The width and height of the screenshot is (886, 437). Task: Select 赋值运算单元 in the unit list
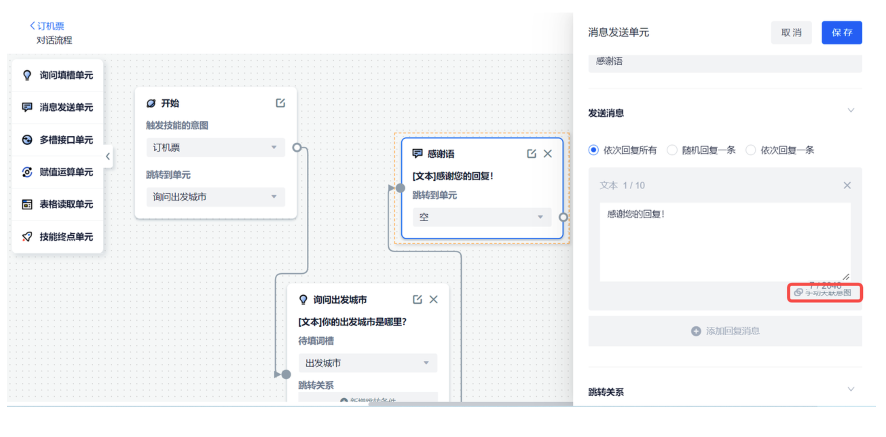coord(57,172)
